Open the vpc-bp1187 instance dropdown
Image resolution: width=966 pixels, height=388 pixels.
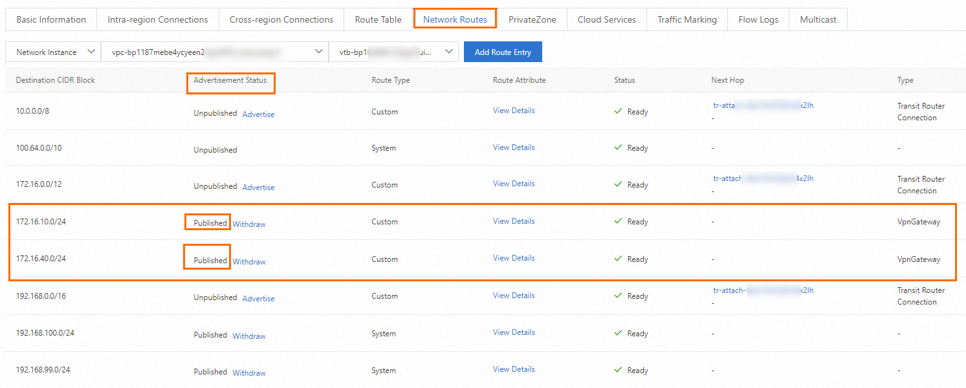coord(214,52)
